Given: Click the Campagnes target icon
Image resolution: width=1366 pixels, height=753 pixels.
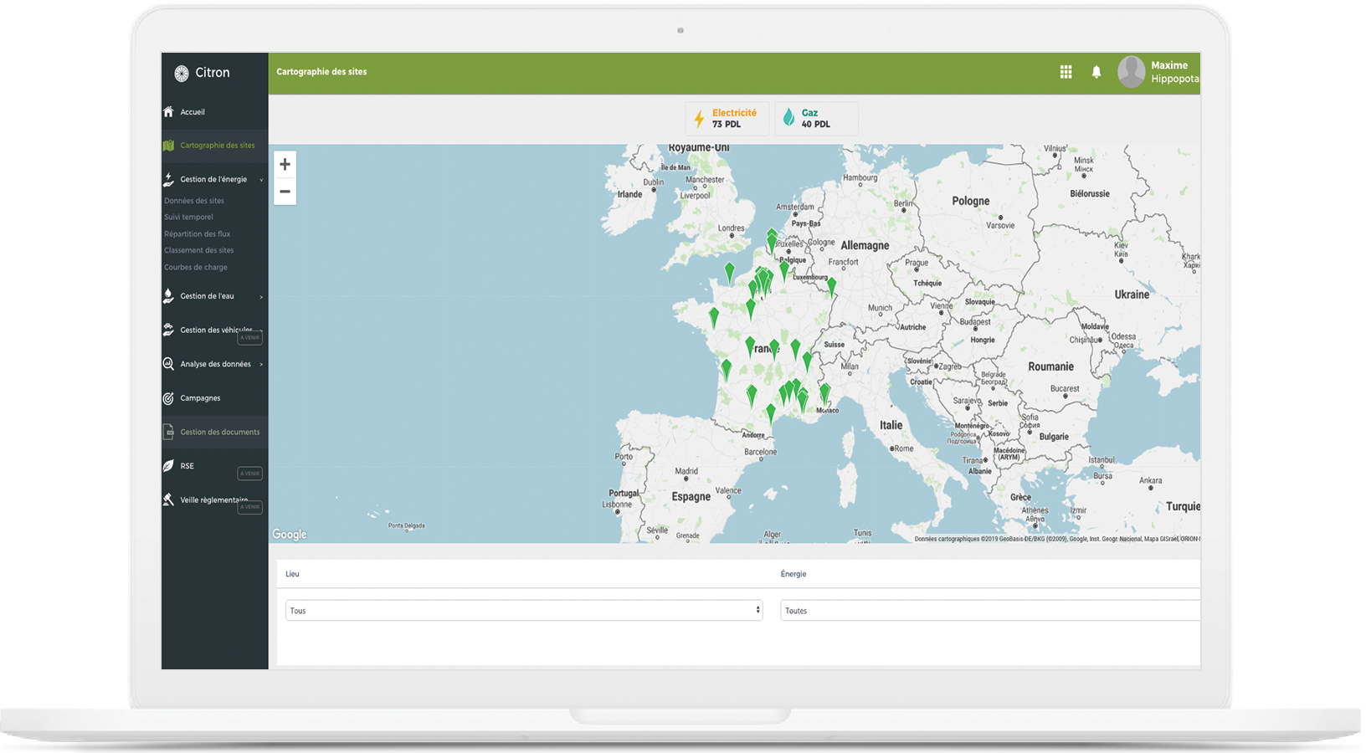Looking at the screenshot, I should (170, 397).
